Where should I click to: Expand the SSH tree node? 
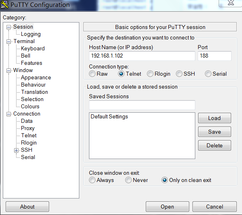[x=16, y=150]
